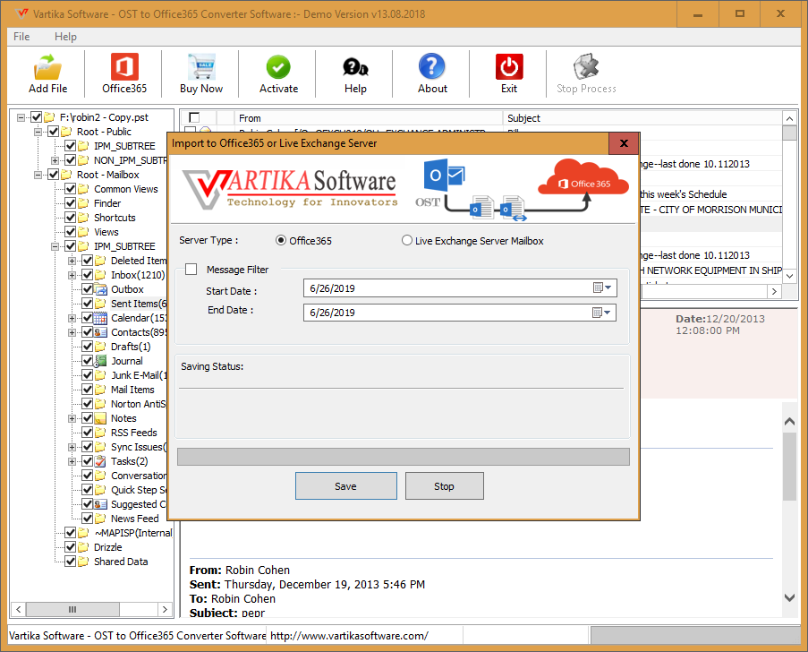Expand the Inbox(1210) tree node
The height and width of the screenshot is (652, 808).
tap(72, 276)
